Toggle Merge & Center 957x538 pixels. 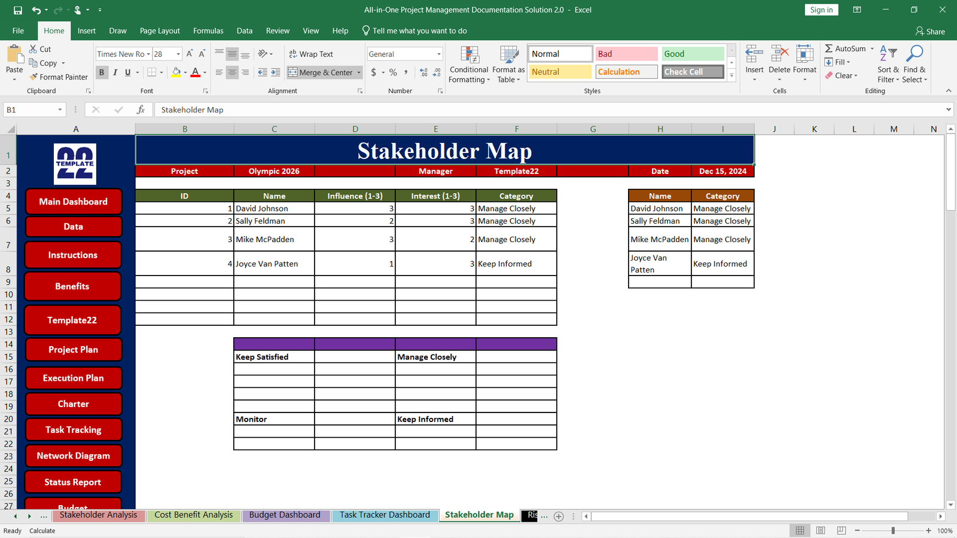point(321,72)
